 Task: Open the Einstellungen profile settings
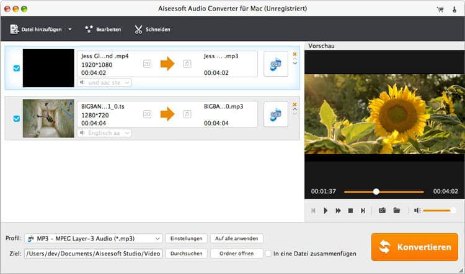pos(186,239)
